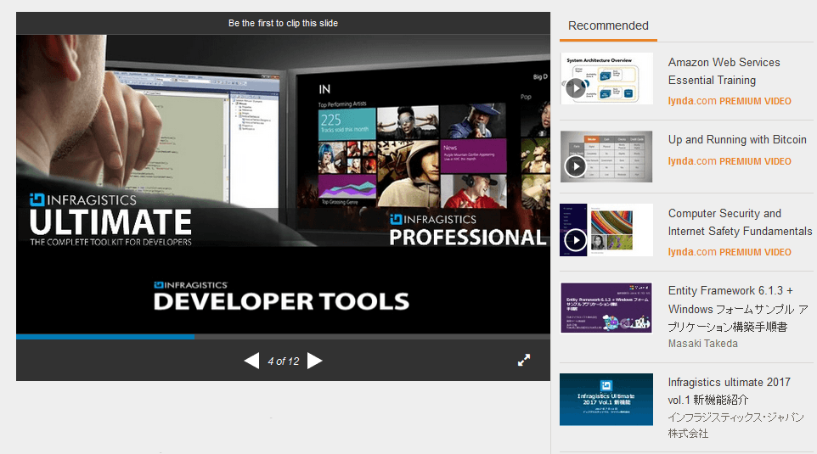This screenshot has height=454, width=817.
Task: Click author インフラジスティックス・ジャパン株式会社
Action: (x=735, y=425)
